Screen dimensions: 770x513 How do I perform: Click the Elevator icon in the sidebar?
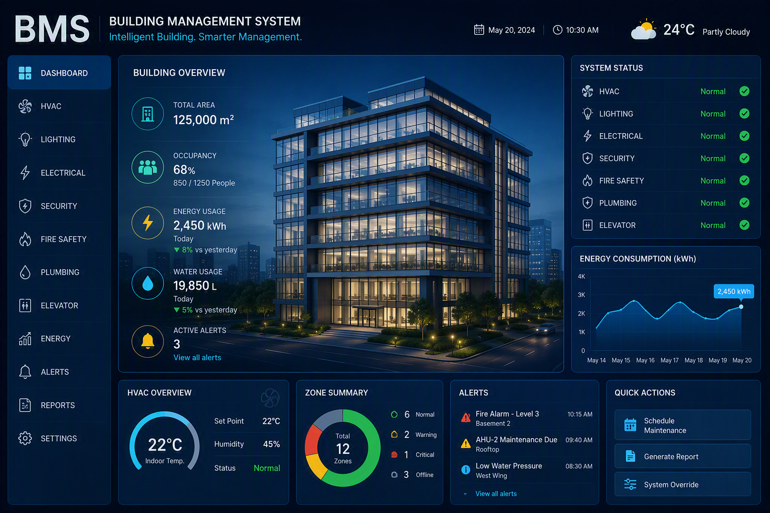[x=25, y=305]
